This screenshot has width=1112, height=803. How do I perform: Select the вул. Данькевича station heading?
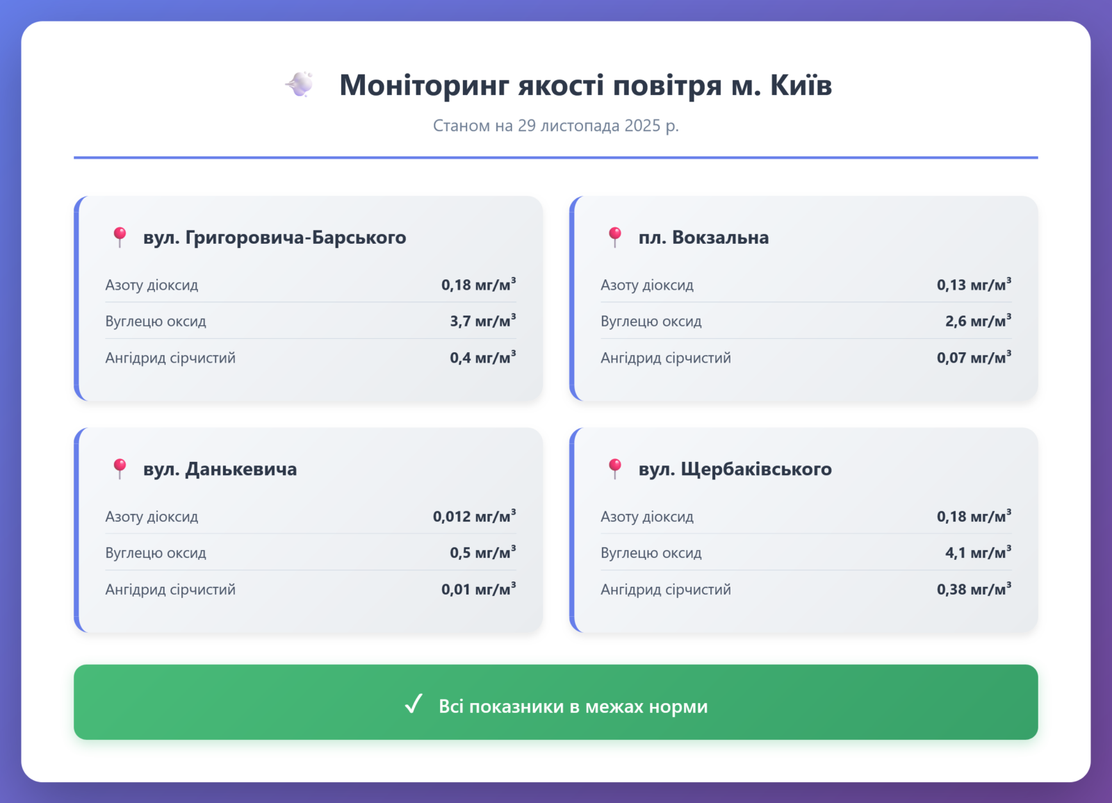click(220, 470)
